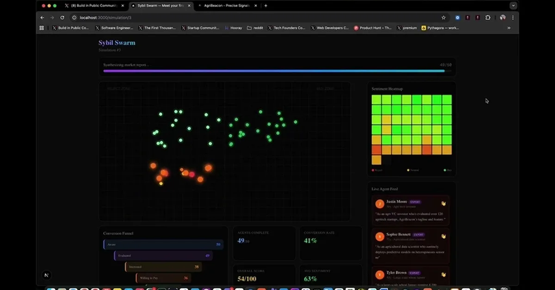Click the wave emoji on Sophie Bennett's card
The width and height of the screenshot is (555, 290).
point(443,236)
